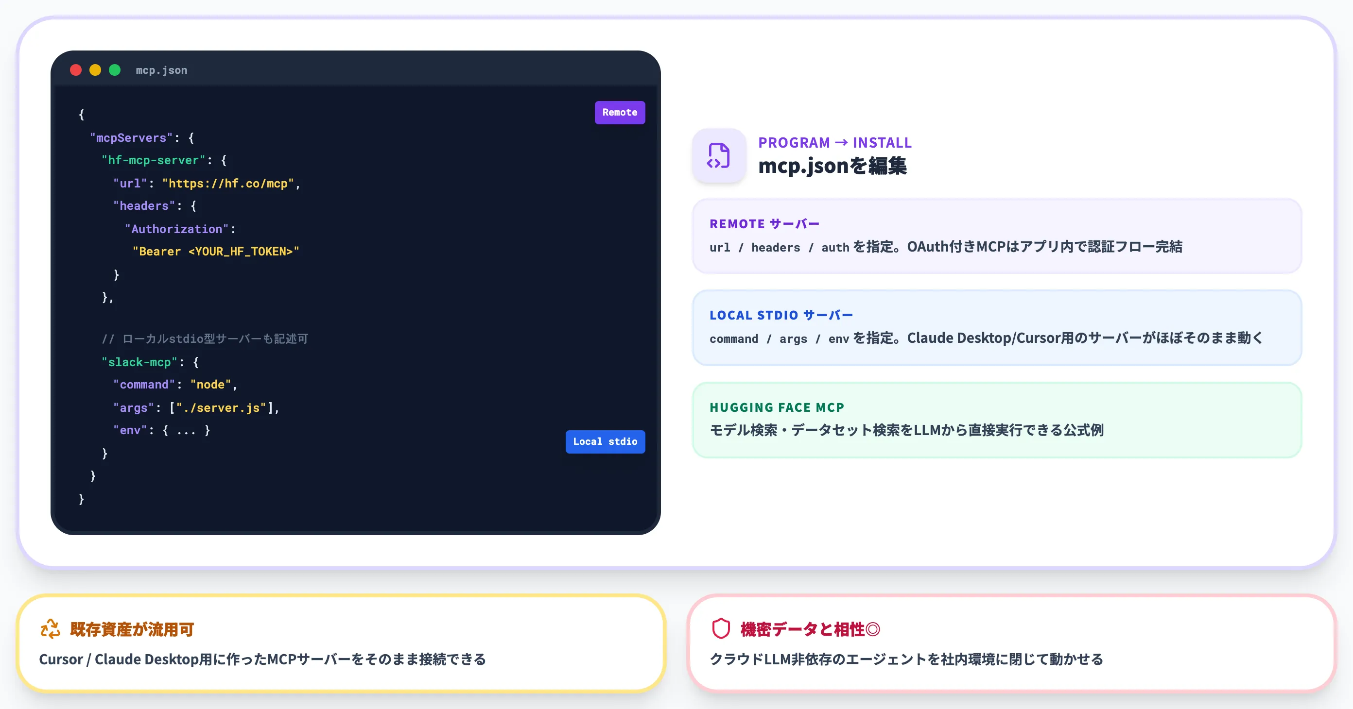Click the "args" key in the code

click(x=134, y=408)
